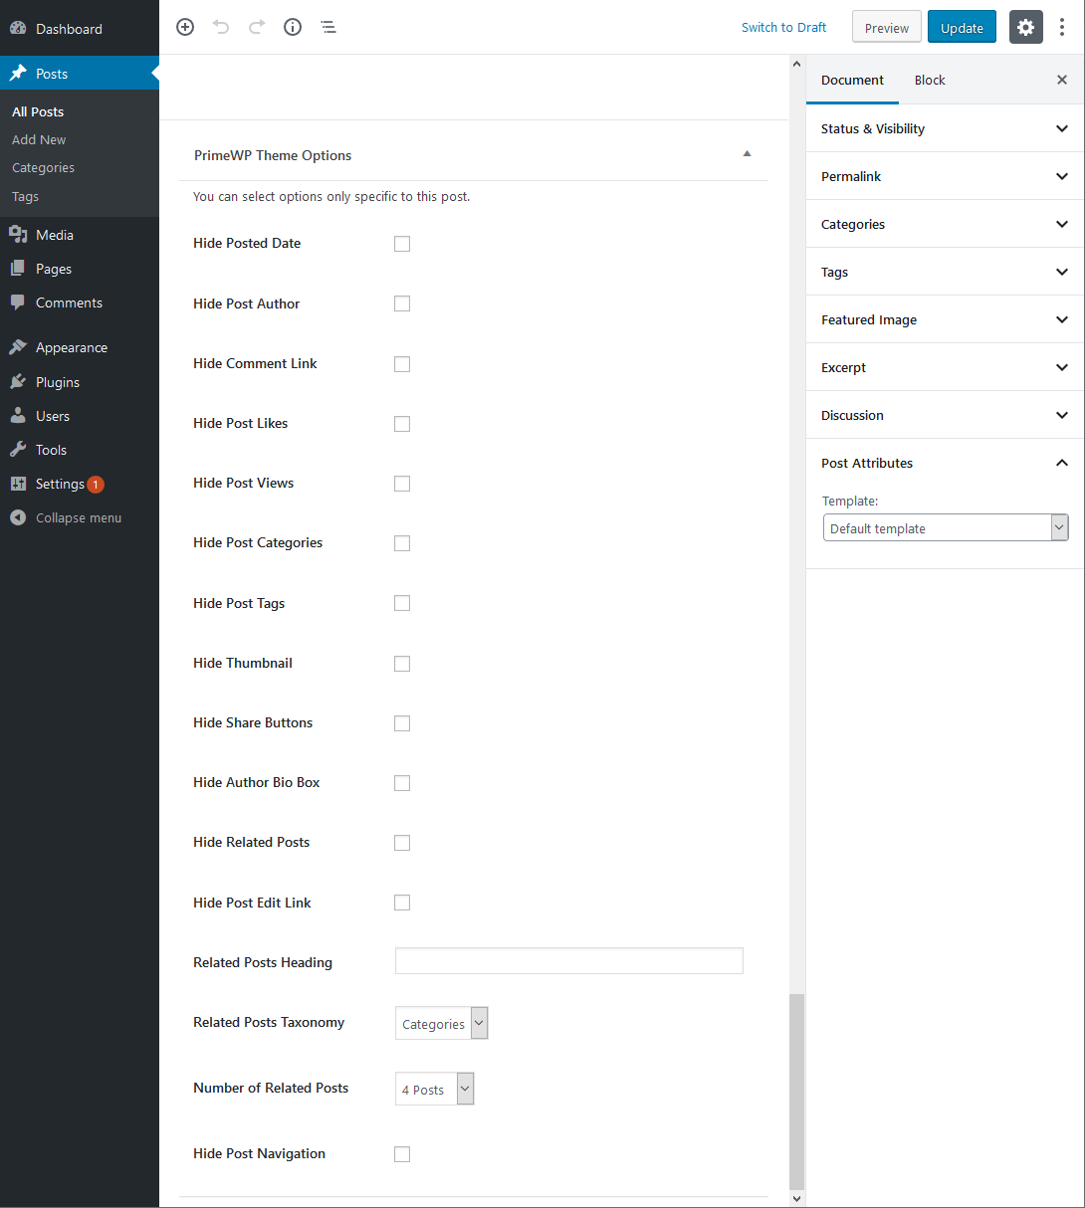
Task: Open Related Posts Taxonomy dropdown
Action: click(442, 1023)
